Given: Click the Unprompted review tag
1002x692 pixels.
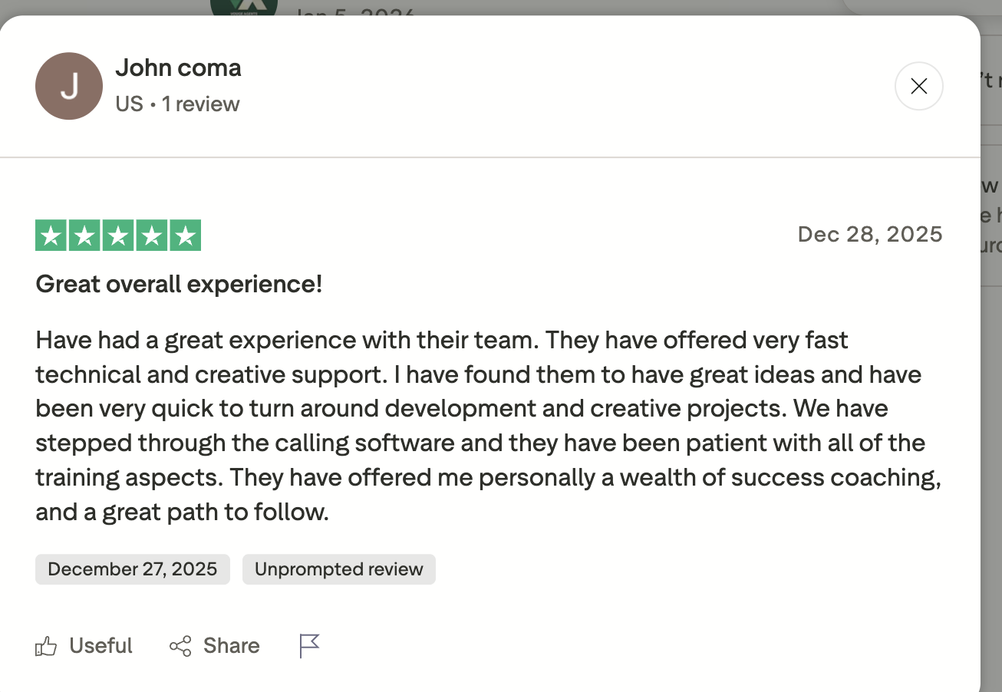Looking at the screenshot, I should click(338, 569).
